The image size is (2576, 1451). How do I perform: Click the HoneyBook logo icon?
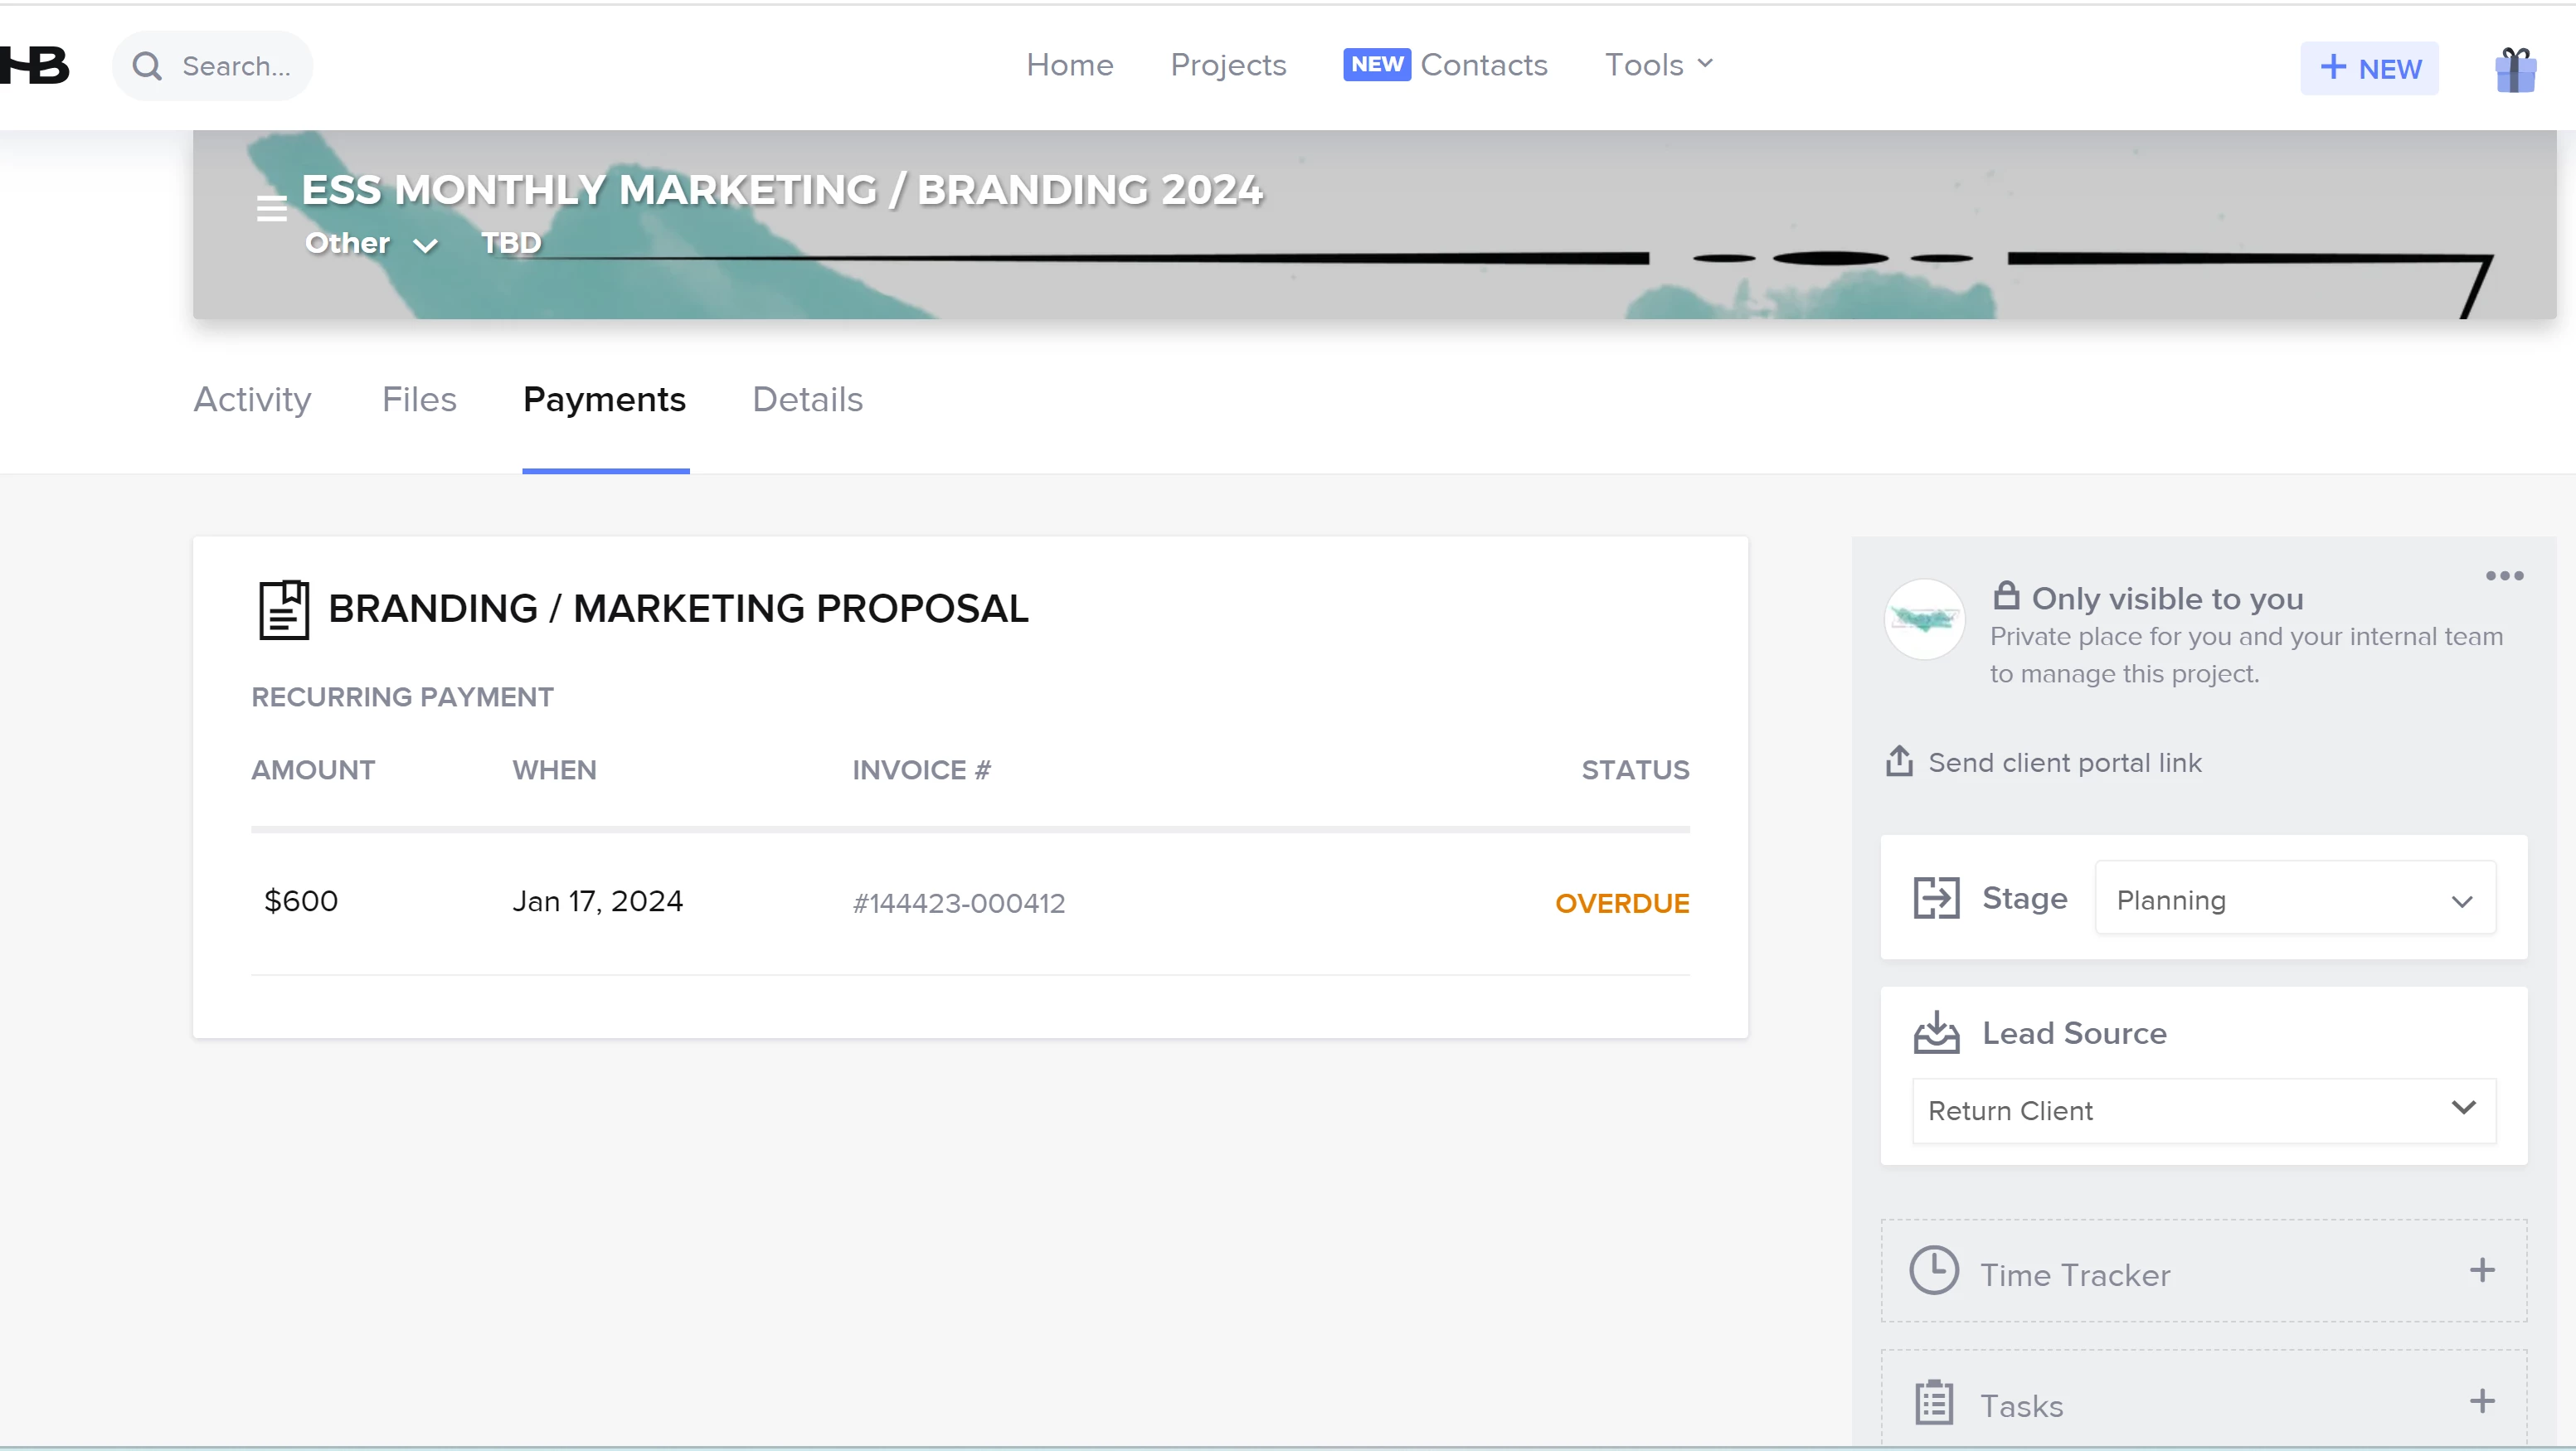pos(36,66)
